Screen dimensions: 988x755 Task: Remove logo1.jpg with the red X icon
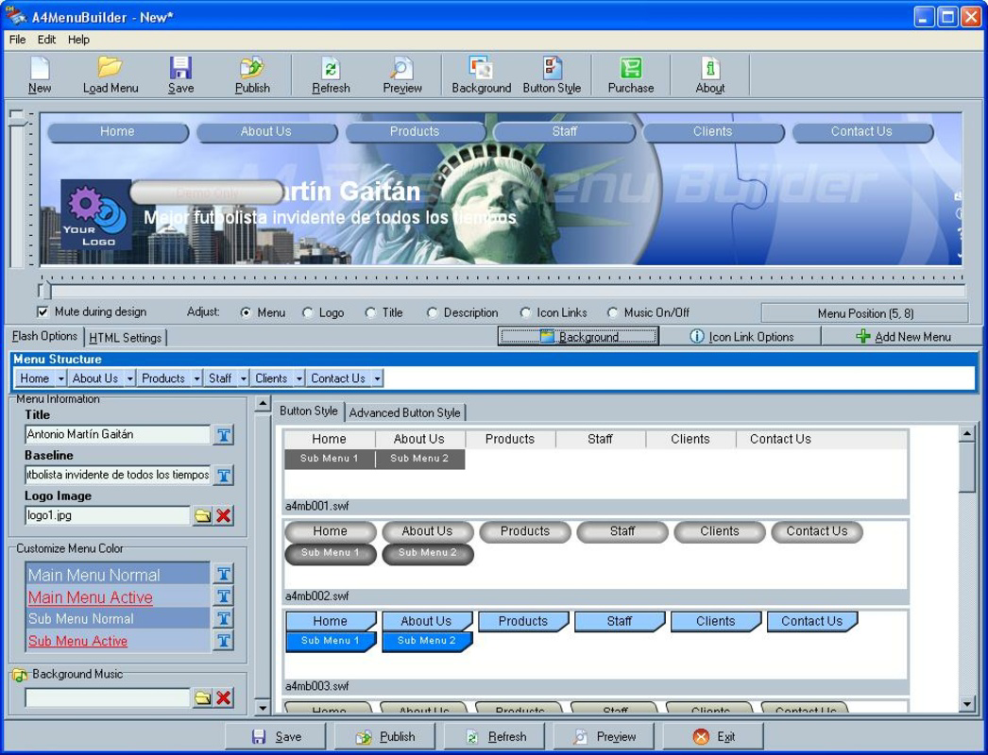225,515
